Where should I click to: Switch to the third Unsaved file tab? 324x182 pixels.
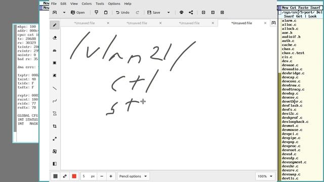click(189, 23)
